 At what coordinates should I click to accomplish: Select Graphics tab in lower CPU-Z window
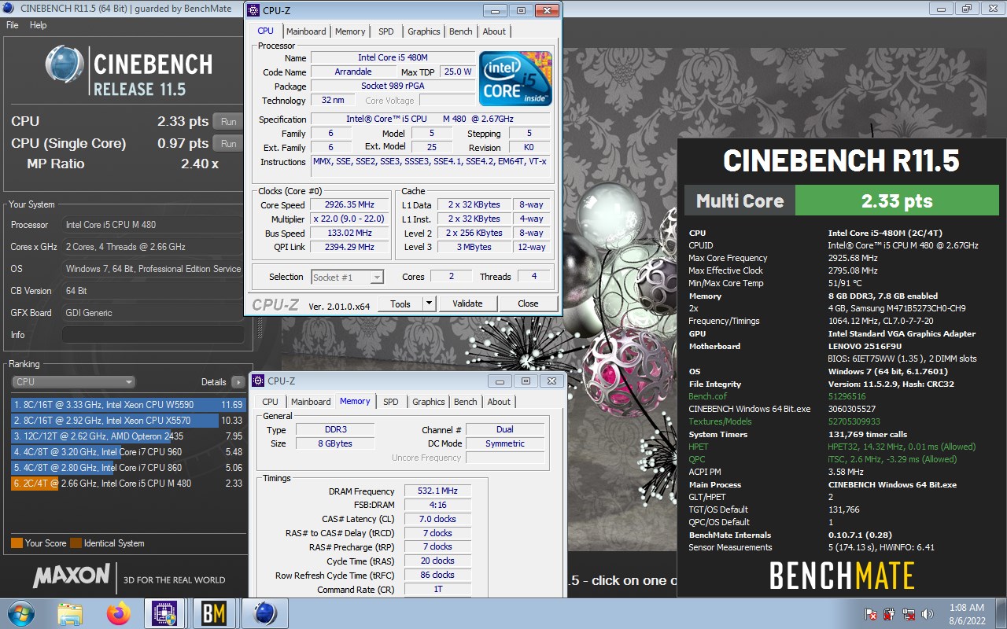click(429, 402)
